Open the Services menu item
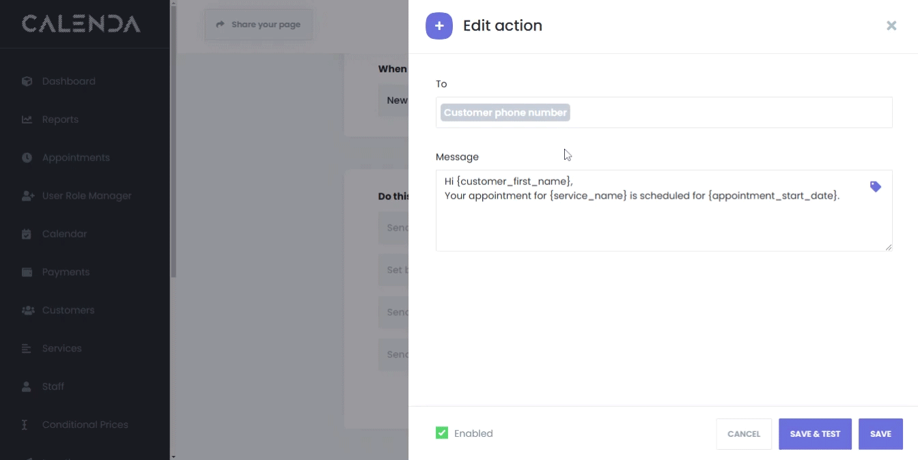This screenshot has width=918, height=460. [61, 349]
